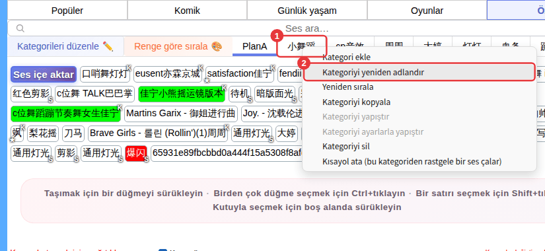Viewport: 545px width, 251px height.
Task: Play green 佳宁小熊摇运镜版本 sound
Action: point(182,94)
